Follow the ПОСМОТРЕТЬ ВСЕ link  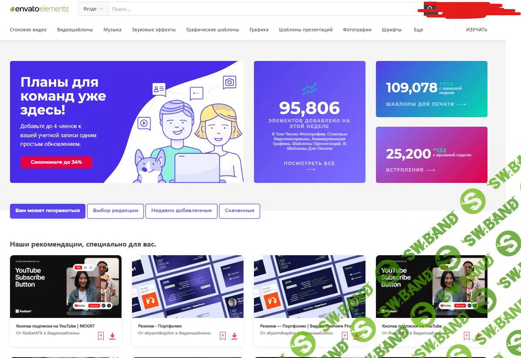309,164
